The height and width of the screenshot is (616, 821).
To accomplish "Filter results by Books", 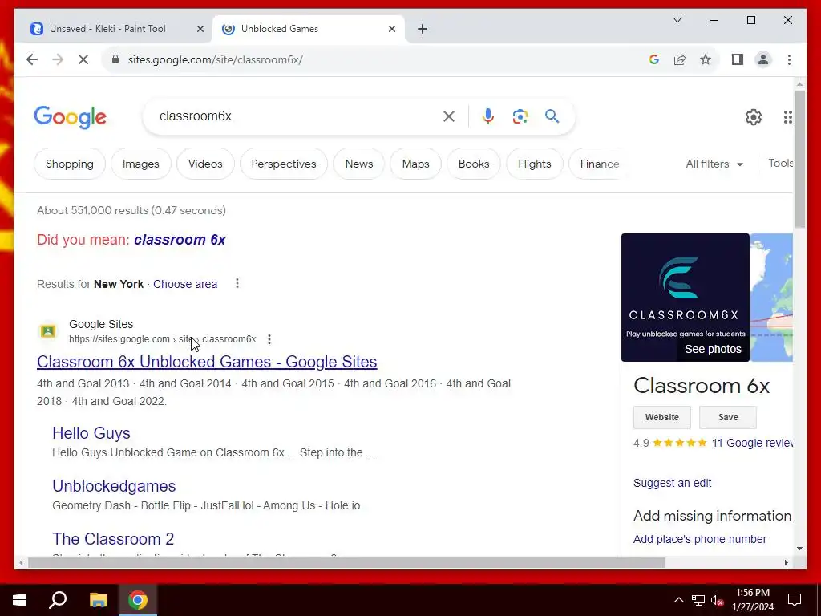I will (x=474, y=164).
